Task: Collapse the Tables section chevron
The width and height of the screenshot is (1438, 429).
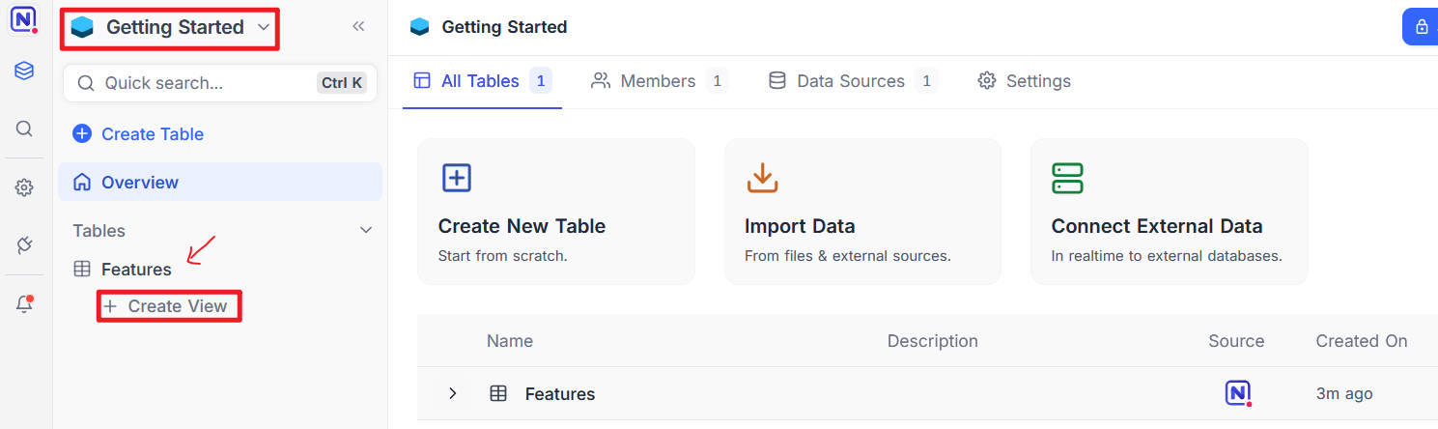Action: [x=366, y=231]
